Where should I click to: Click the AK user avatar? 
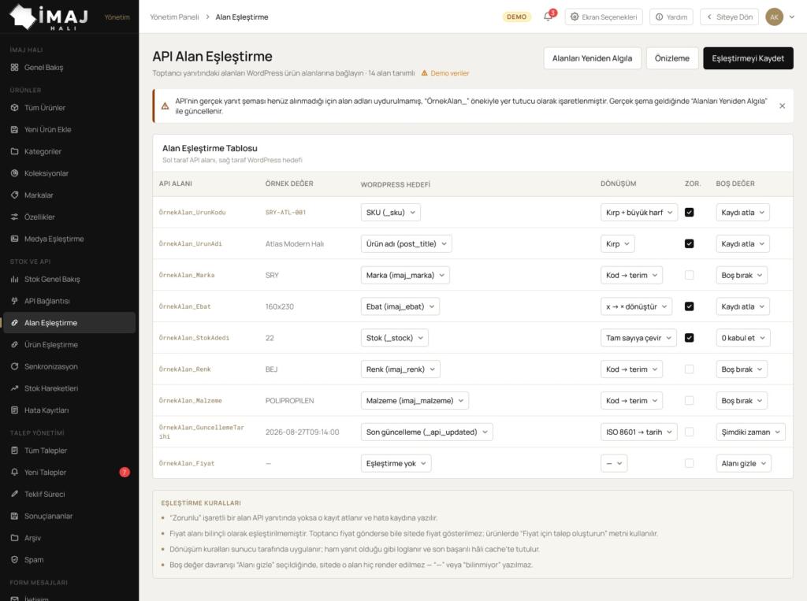coord(774,17)
